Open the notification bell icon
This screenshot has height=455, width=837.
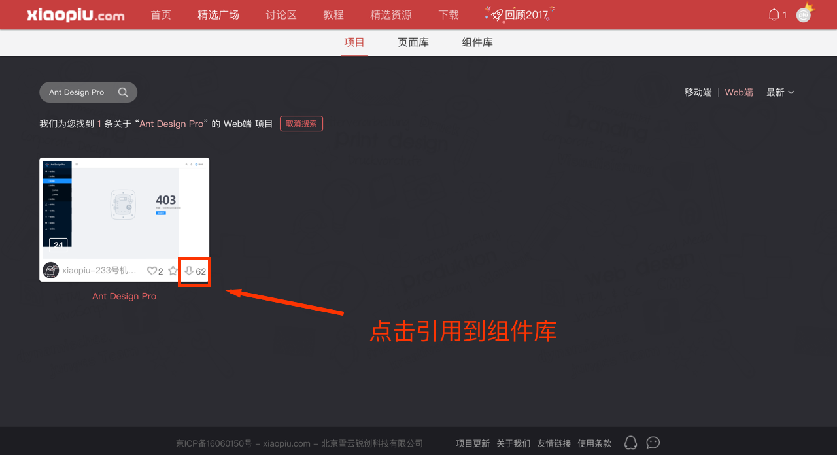click(774, 14)
